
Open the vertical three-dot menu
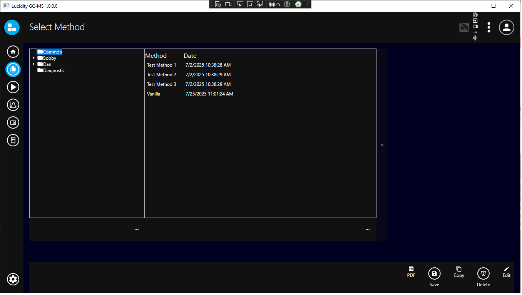(x=489, y=27)
